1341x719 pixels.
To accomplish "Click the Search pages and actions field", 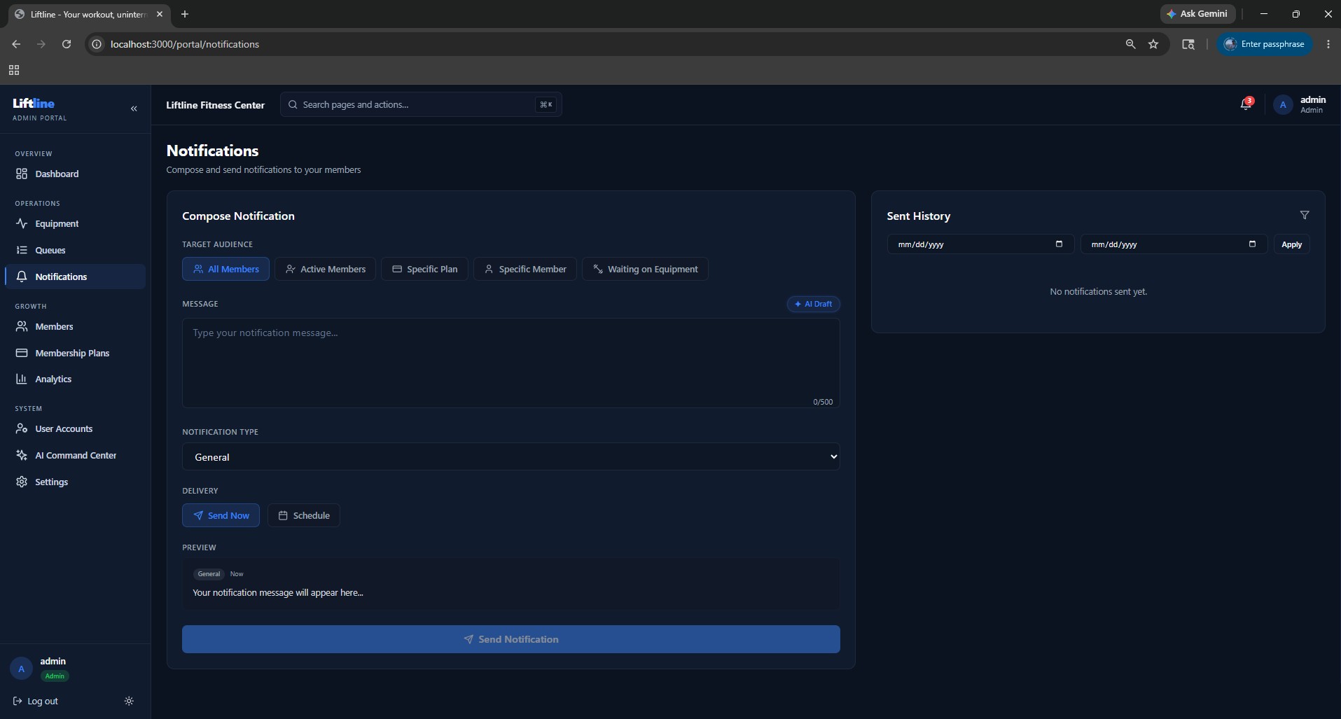I will pyautogui.click(x=421, y=104).
